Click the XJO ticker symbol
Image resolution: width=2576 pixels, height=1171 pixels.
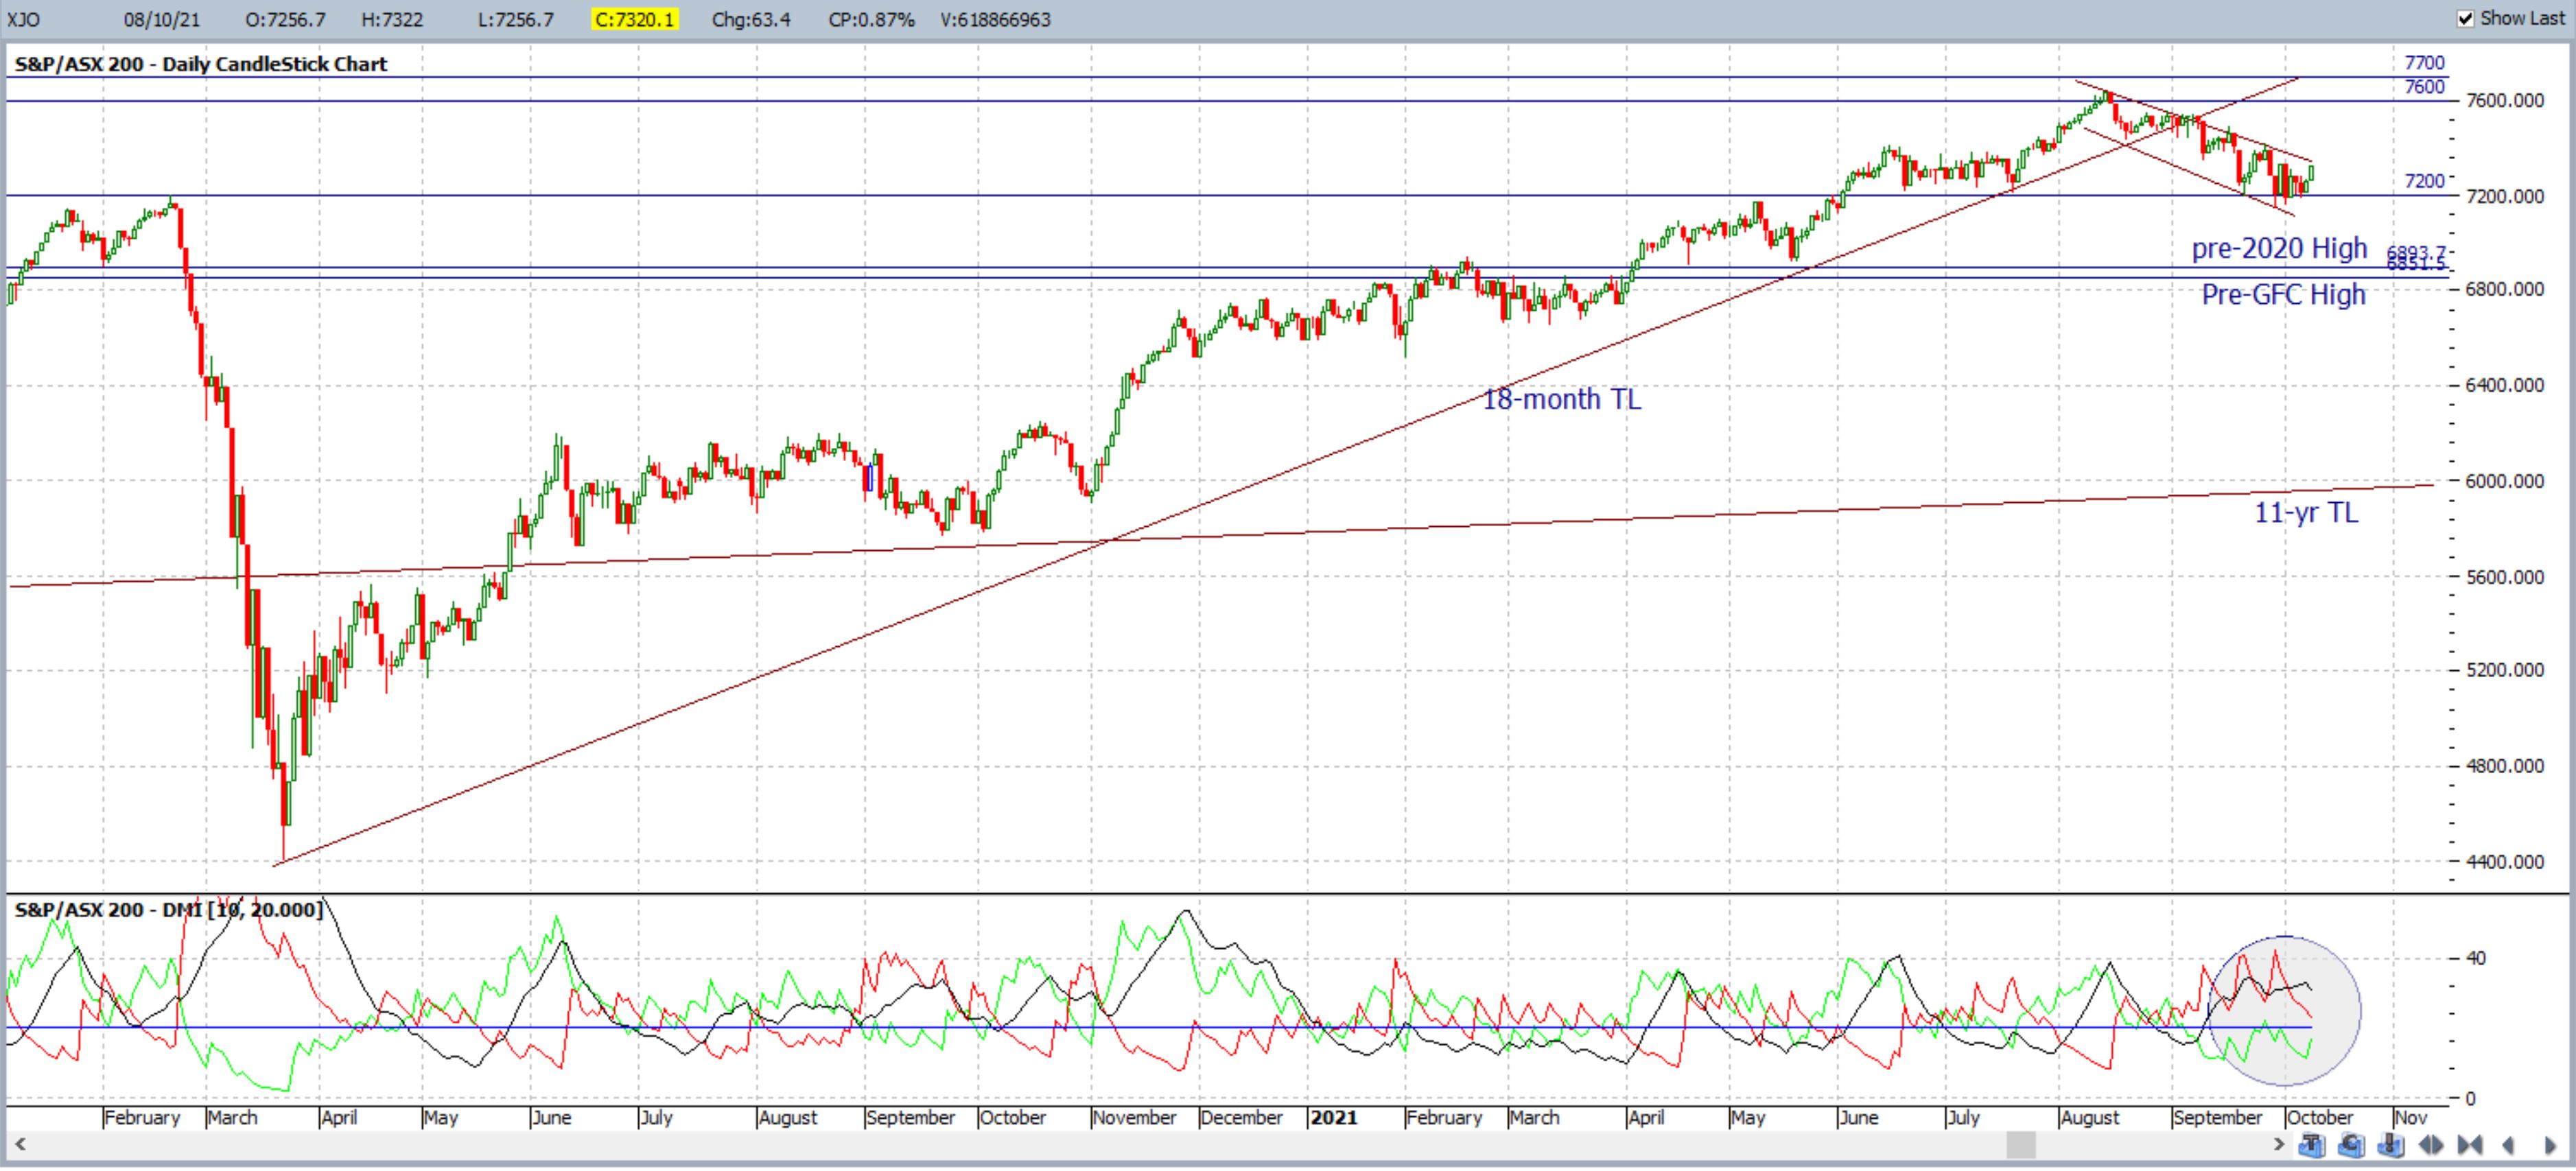tap(23, 19)
